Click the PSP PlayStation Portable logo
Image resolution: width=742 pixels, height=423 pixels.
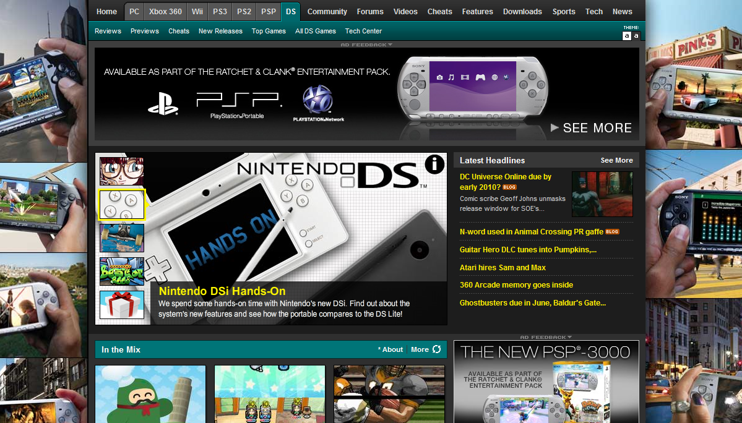(238, 105)
